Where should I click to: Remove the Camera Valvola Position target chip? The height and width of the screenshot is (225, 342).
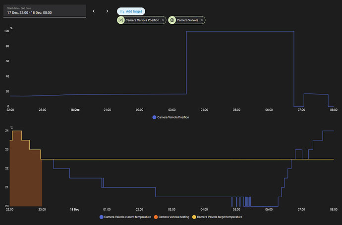[163, 20]
